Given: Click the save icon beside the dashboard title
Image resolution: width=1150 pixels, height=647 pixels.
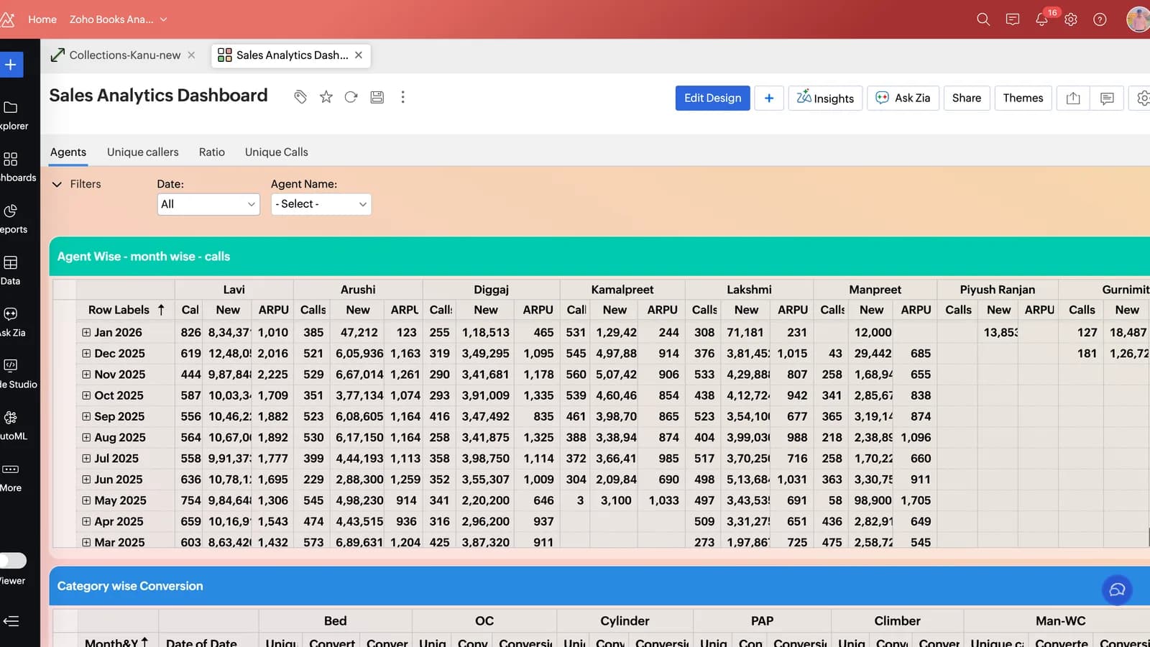Looking at the screenshot, I should (377, 97).
